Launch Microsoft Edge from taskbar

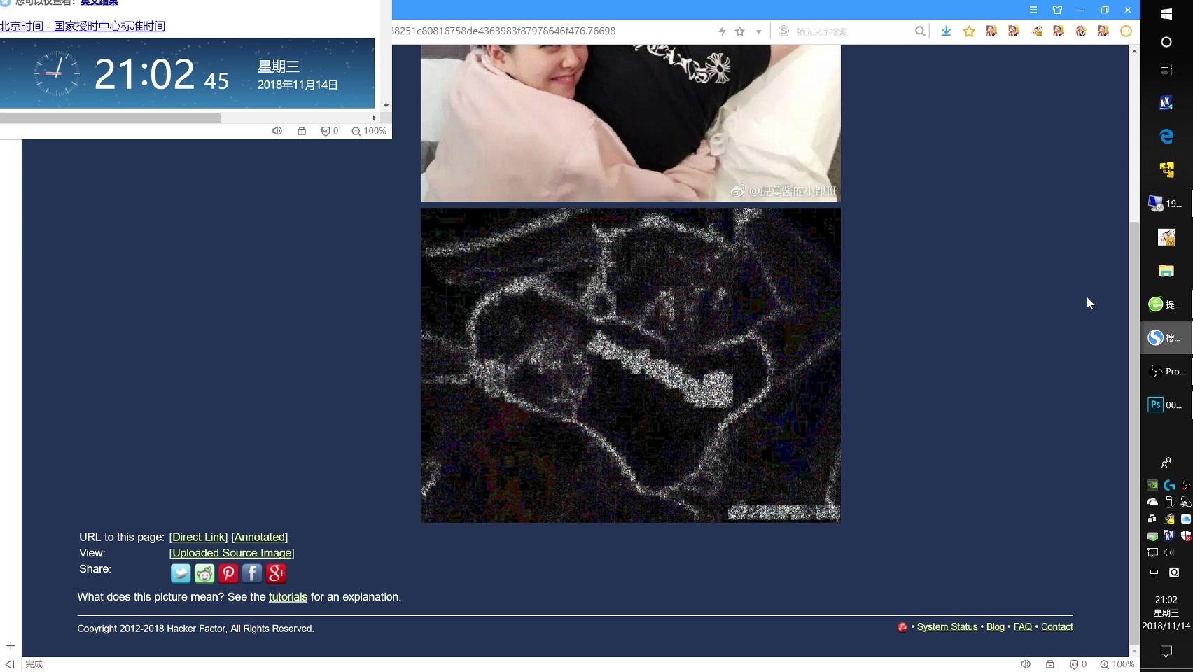(x=1166, y=136)
